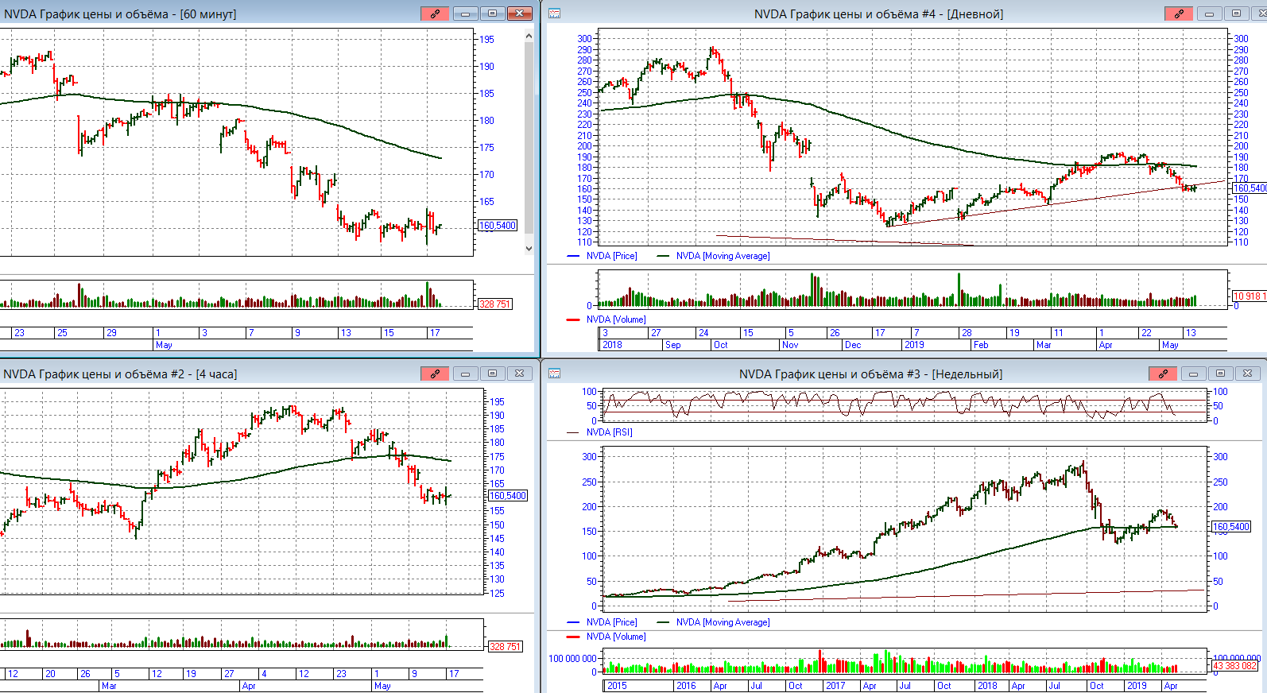Select the NVDA [RSI] legend label
The image size is (1267, 693).
pos(609,432)
